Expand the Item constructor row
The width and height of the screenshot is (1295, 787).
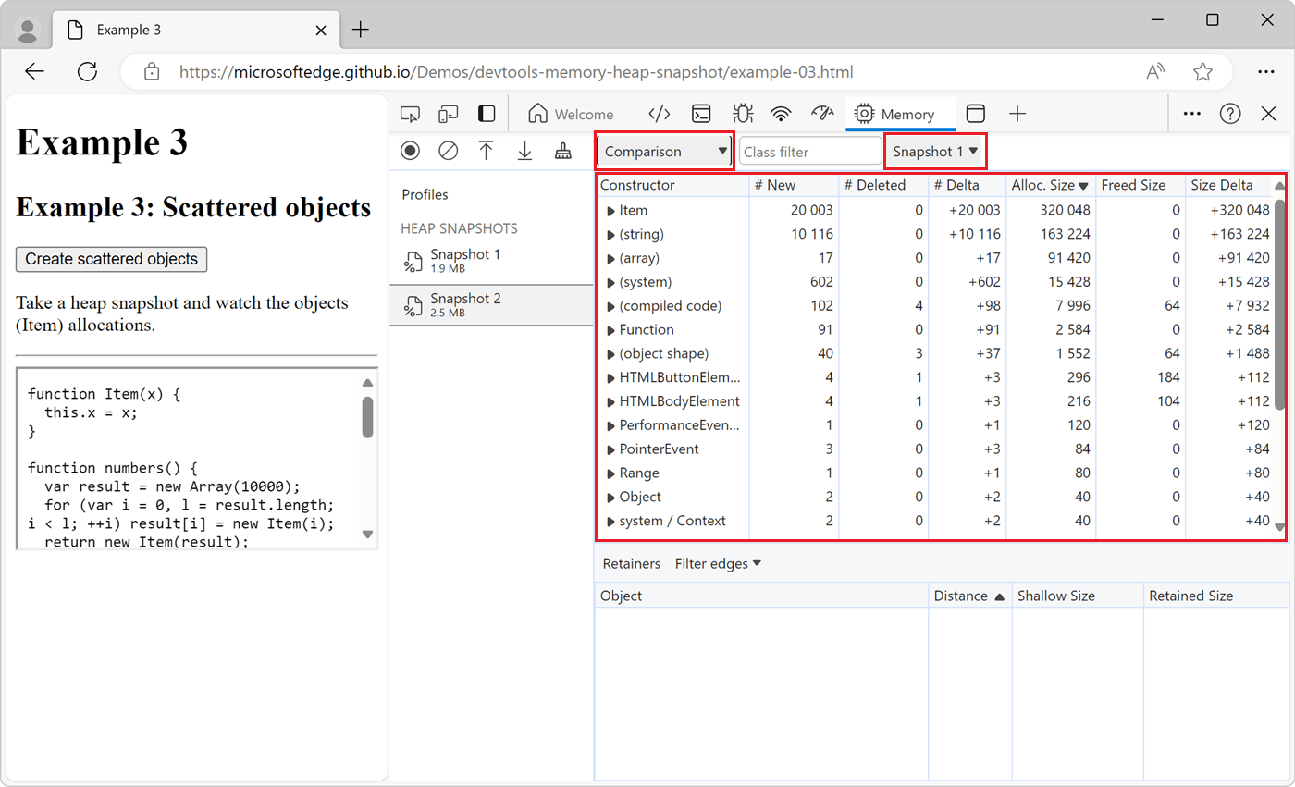coord(610,210)
